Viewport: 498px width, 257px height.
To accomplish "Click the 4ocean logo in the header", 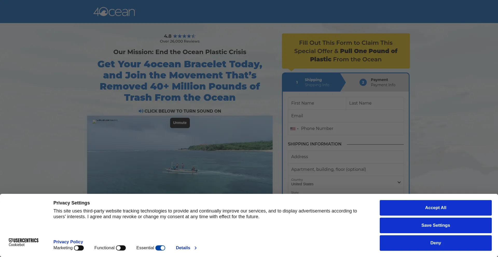I will click(x=114, y=11).
